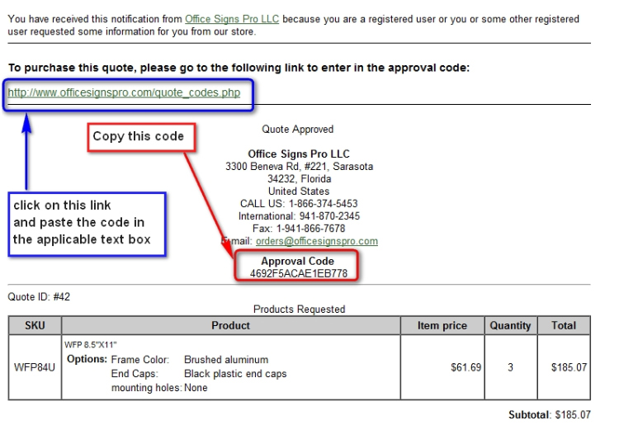Click the 'Item price' column header
This screenshot has height=430, width=619.
442,325
